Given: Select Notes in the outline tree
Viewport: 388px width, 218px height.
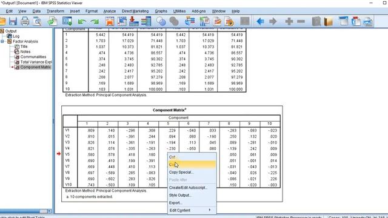Looking at the screenshot, I should coord(25,51).
